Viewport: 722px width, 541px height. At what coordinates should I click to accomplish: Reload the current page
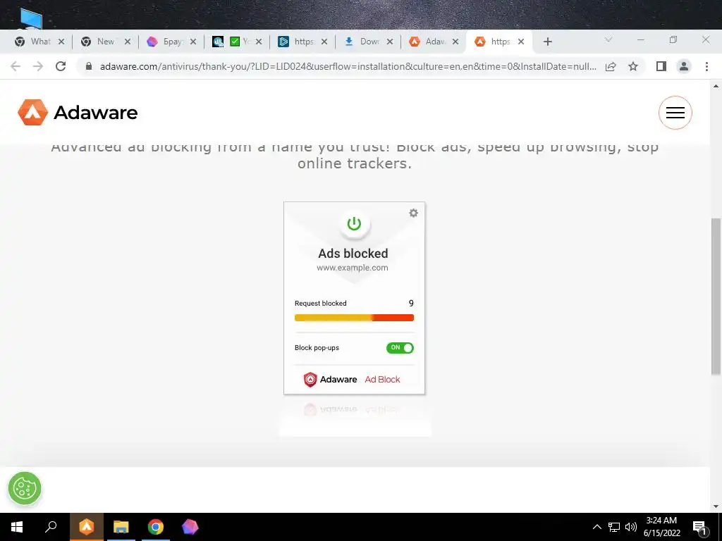point(61,67)
